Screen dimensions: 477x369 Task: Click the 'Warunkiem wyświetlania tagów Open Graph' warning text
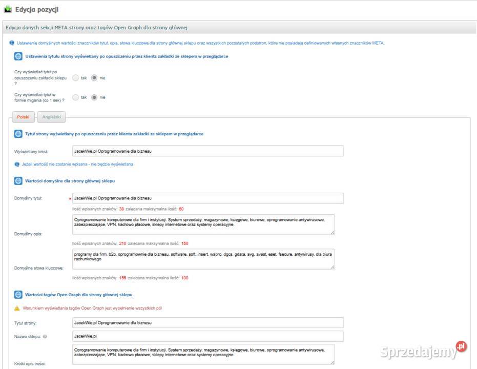point(92,309)
